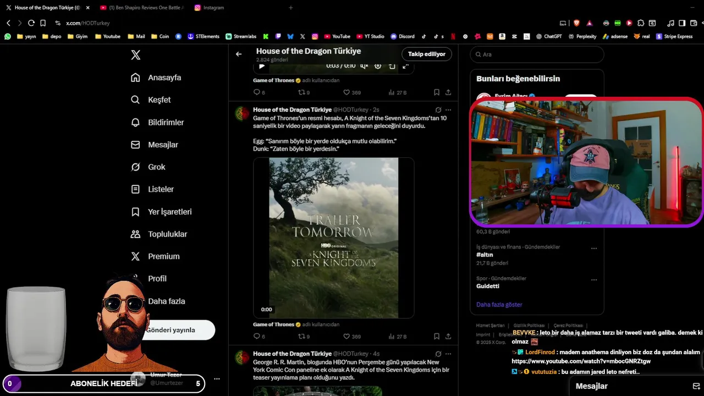
Task: Open Premium in the sidebar
Action: (x=155, y=256)
